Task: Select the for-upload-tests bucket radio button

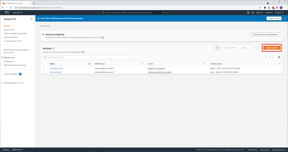Action: point(44,68)
